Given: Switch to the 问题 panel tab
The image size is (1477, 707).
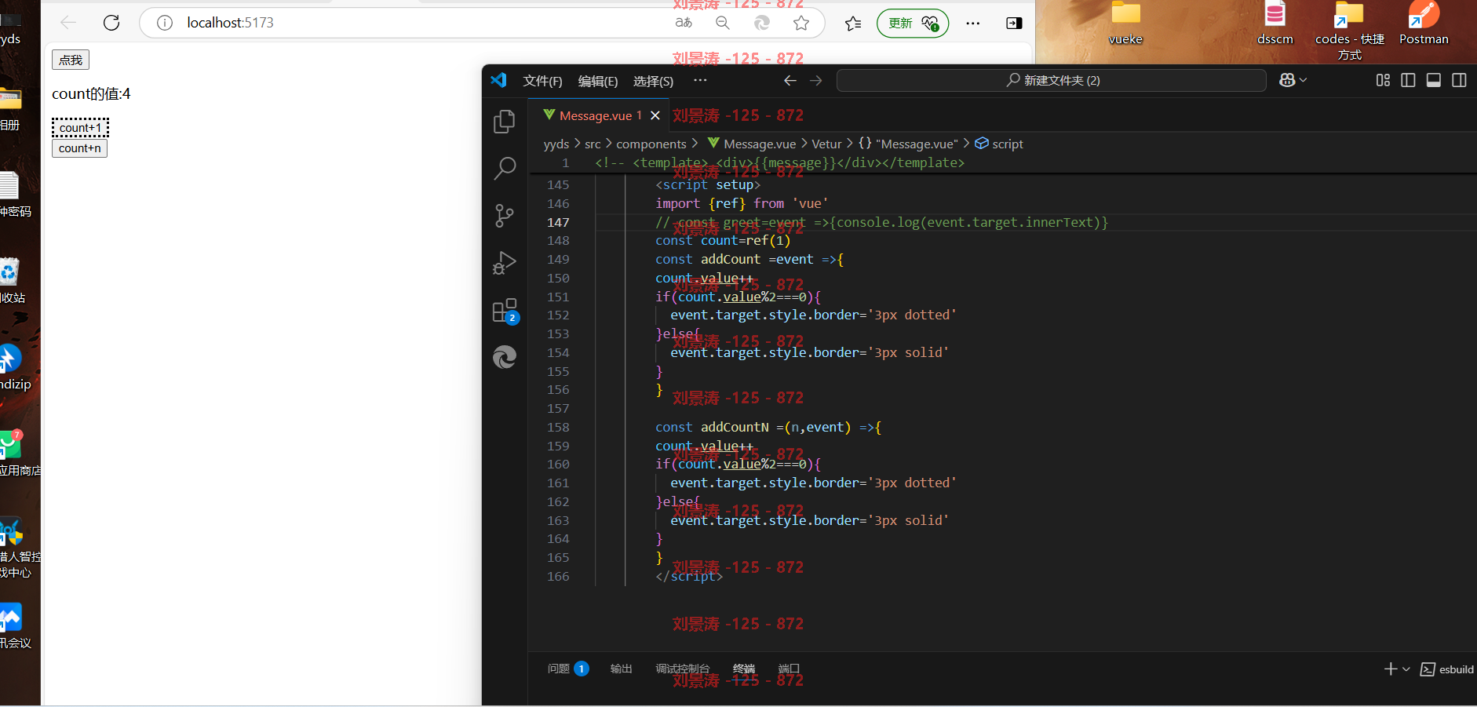Looking at the screenshot, I should 567,669.
